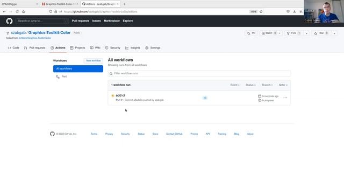Open Marketplace in GitHub header
Screen dimensions: 344x194
tap(112, 20)
